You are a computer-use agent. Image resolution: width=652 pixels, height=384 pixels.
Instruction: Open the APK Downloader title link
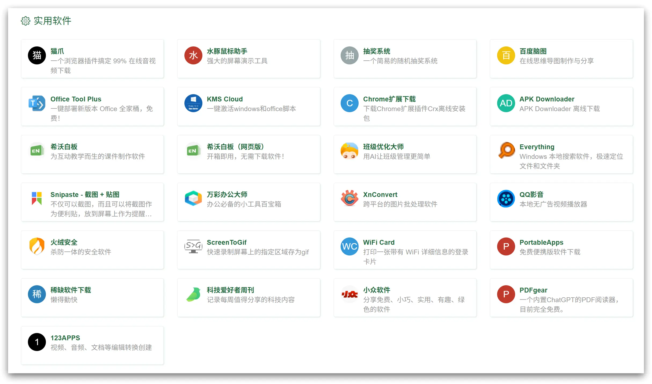coord(547,99)
